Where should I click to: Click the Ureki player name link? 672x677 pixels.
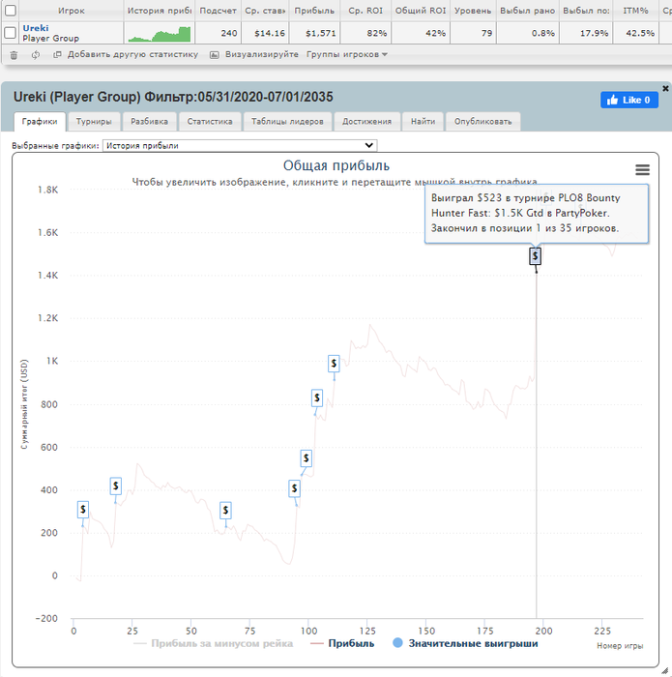tap(36, 28)
